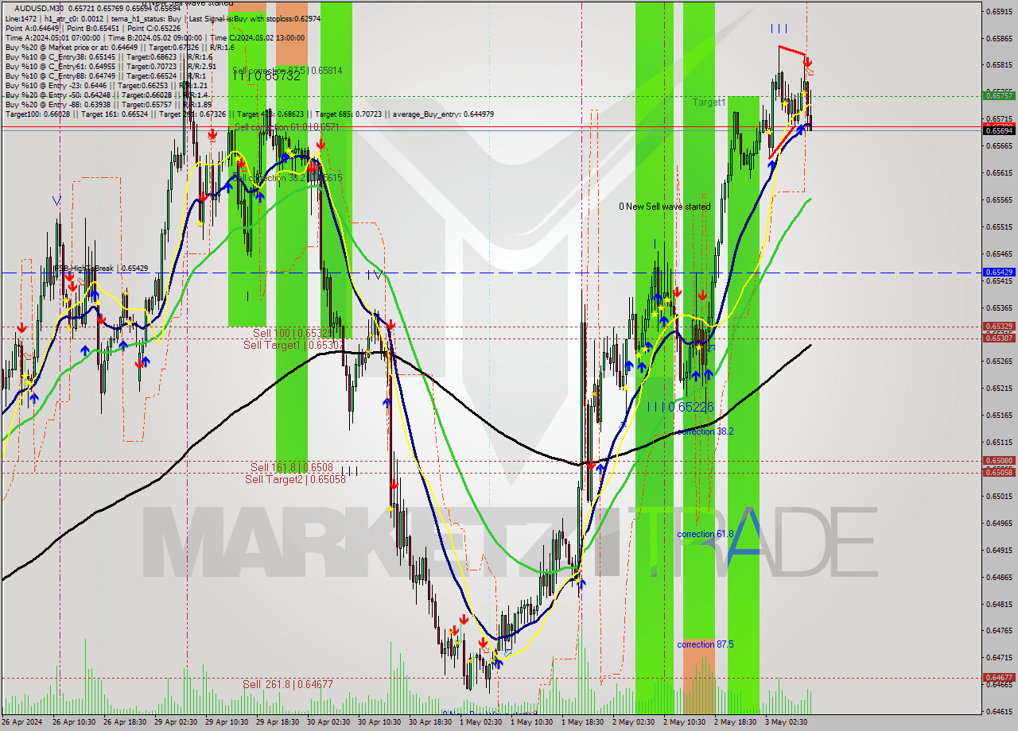Click the 0.64865 price axis value
The width and height of the screenshot is (1018, 731).
(1000, 577)
